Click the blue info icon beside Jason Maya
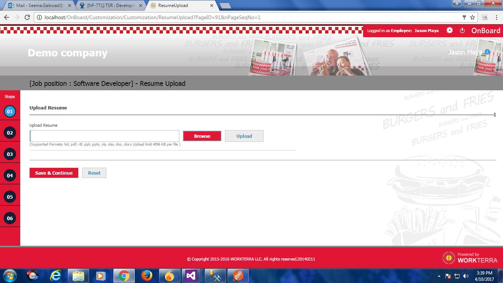The height and width of the screenshot is (283, 503). click(x=487, y=52)
